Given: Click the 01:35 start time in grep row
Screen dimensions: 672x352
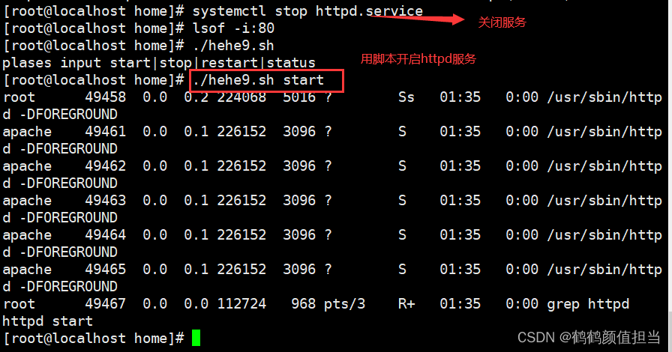Looking at the screenshot, I should tap(460, 304).
